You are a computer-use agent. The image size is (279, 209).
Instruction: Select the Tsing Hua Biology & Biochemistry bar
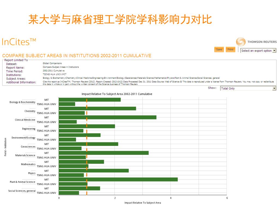[67, 104]
